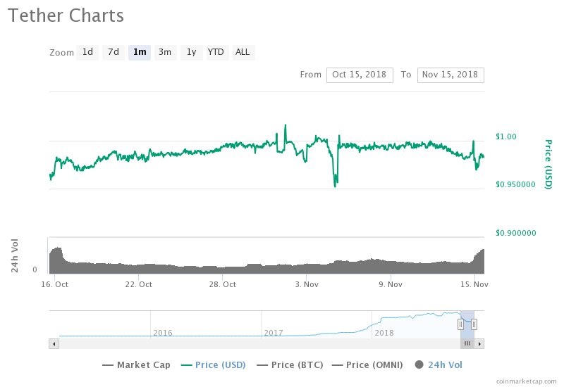
Task: Click the navigator scrollbar thumb
Action: [467, 344]
